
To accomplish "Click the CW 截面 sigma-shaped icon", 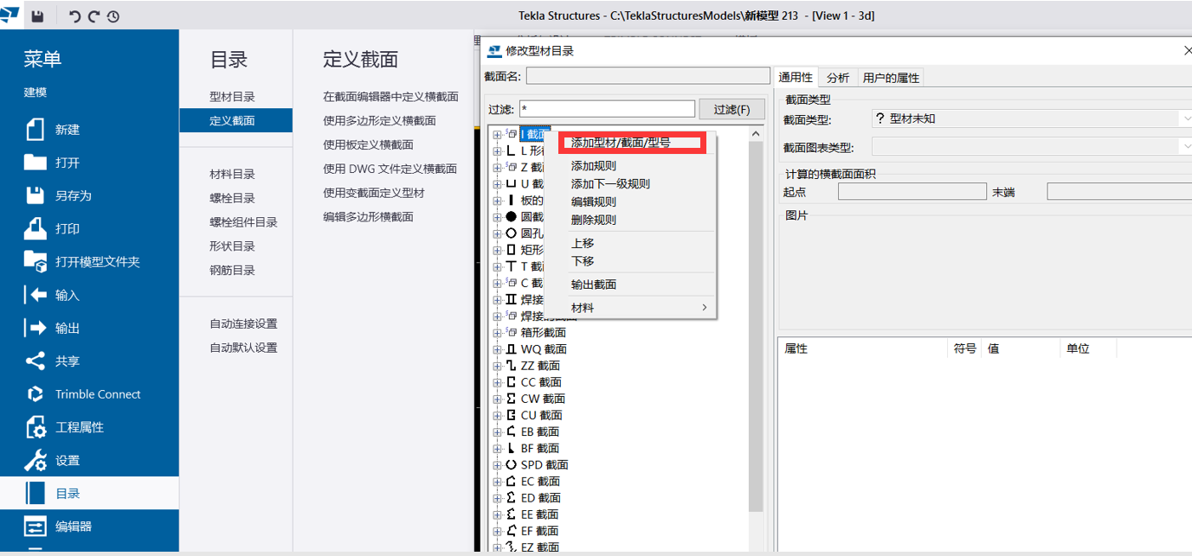I will pos(511,399).
